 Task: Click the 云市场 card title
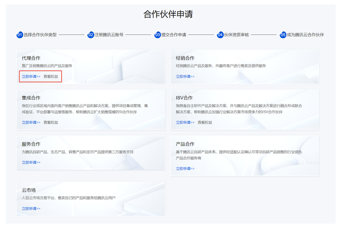click(x=29, y=190)
